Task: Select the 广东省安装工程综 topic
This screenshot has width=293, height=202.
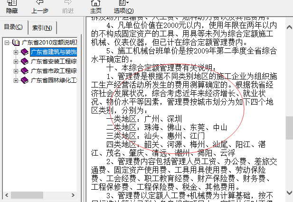Action: click(54, 61)
